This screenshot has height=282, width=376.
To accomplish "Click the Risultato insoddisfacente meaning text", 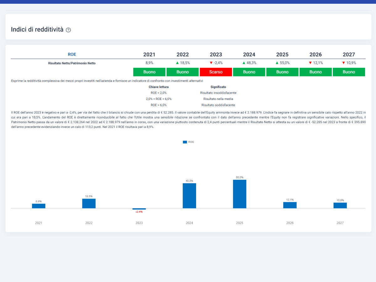I will tap(218, 93).
